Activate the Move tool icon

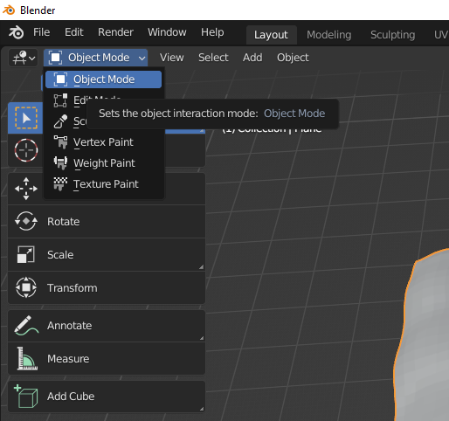click(x=26, y=189)
